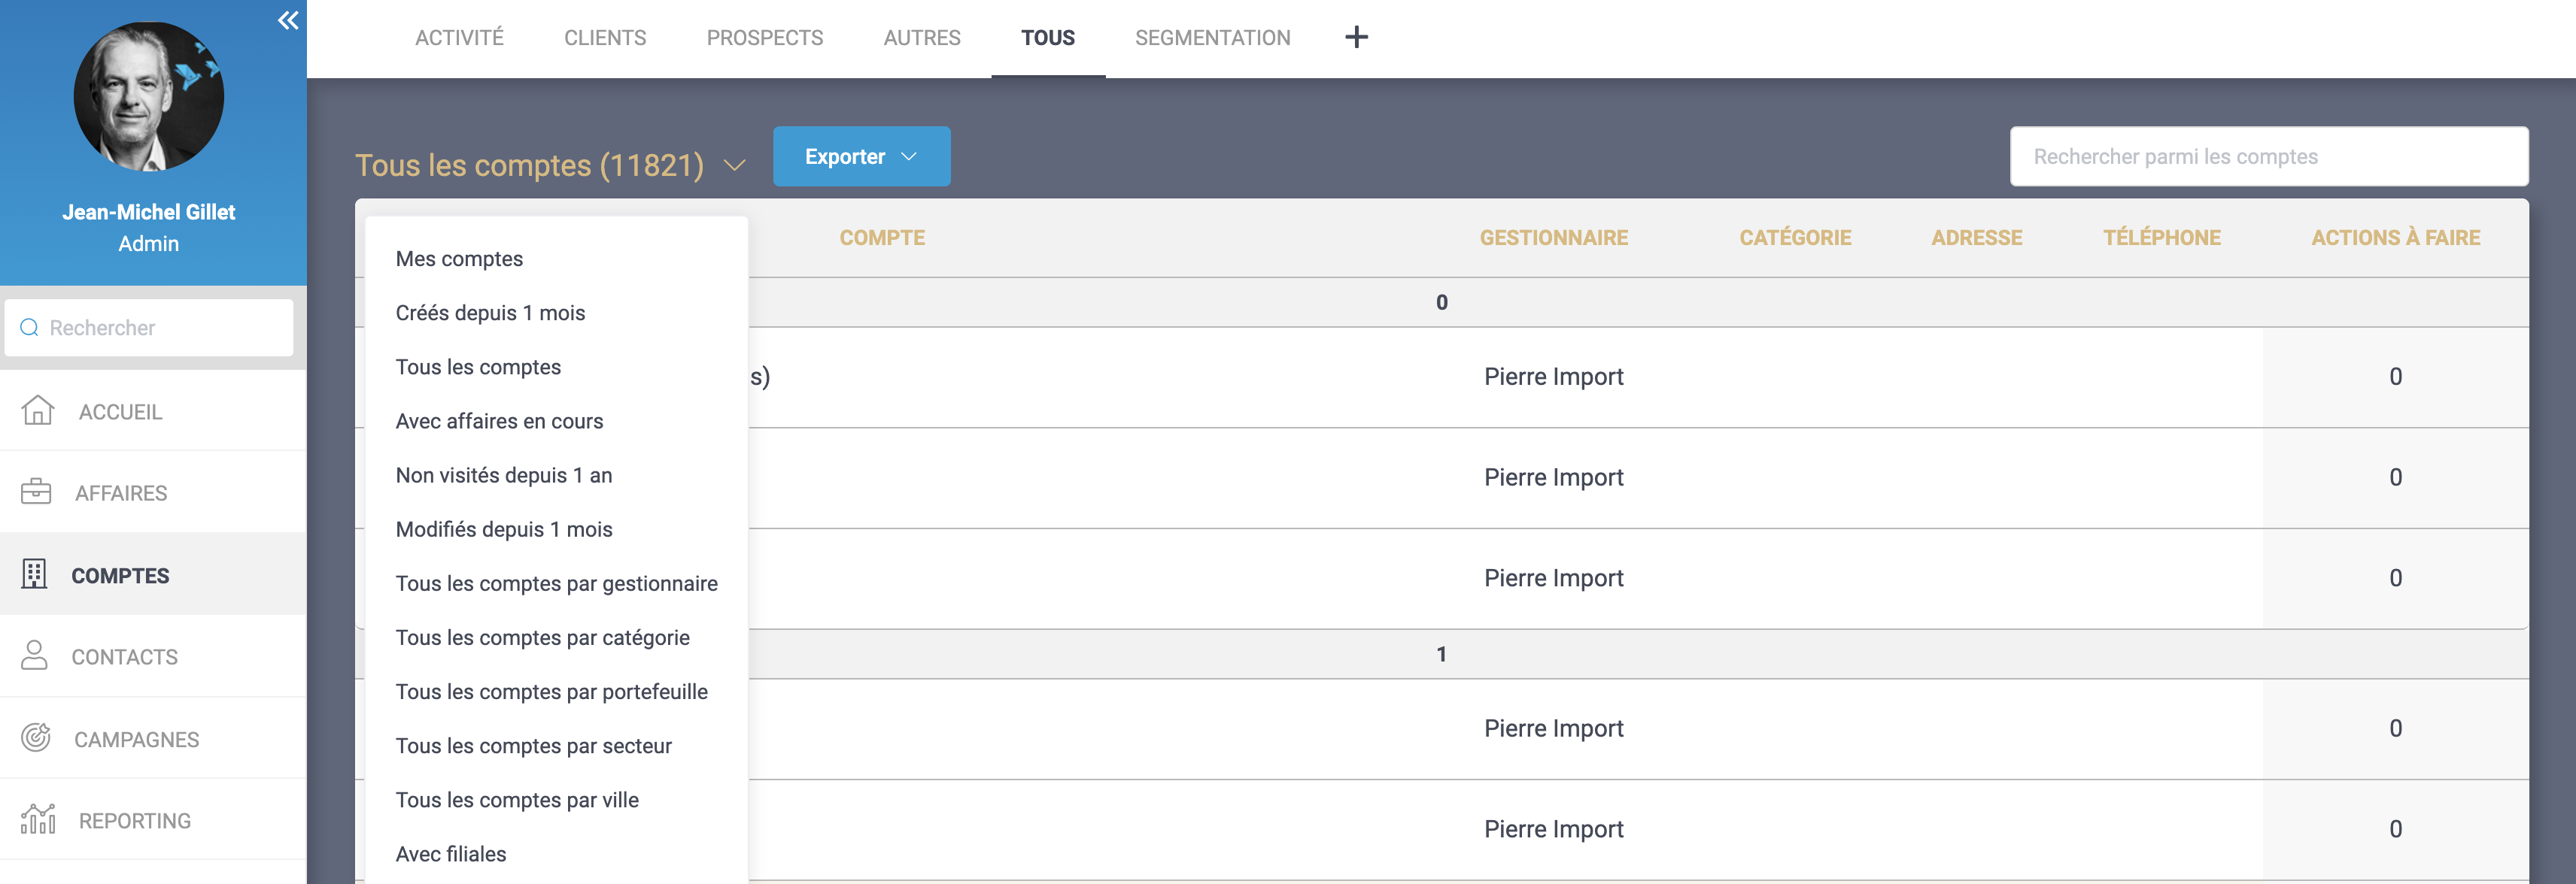Click in Rechercher parmi les comptes field

point(2268,157)
